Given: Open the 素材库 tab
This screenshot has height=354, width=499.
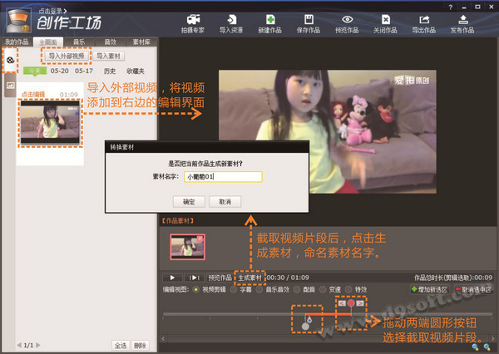Looking at the screenshot, I should [x=141, y=42].
